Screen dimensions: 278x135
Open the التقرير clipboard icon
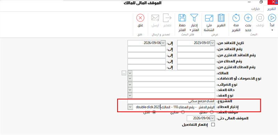coord(221,18)
